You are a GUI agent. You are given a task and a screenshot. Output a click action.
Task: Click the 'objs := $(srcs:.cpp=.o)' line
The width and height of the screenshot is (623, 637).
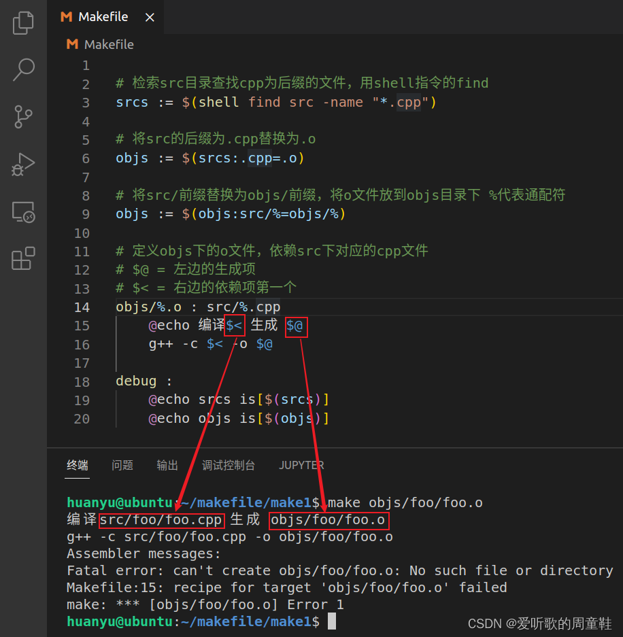point(210,158)
